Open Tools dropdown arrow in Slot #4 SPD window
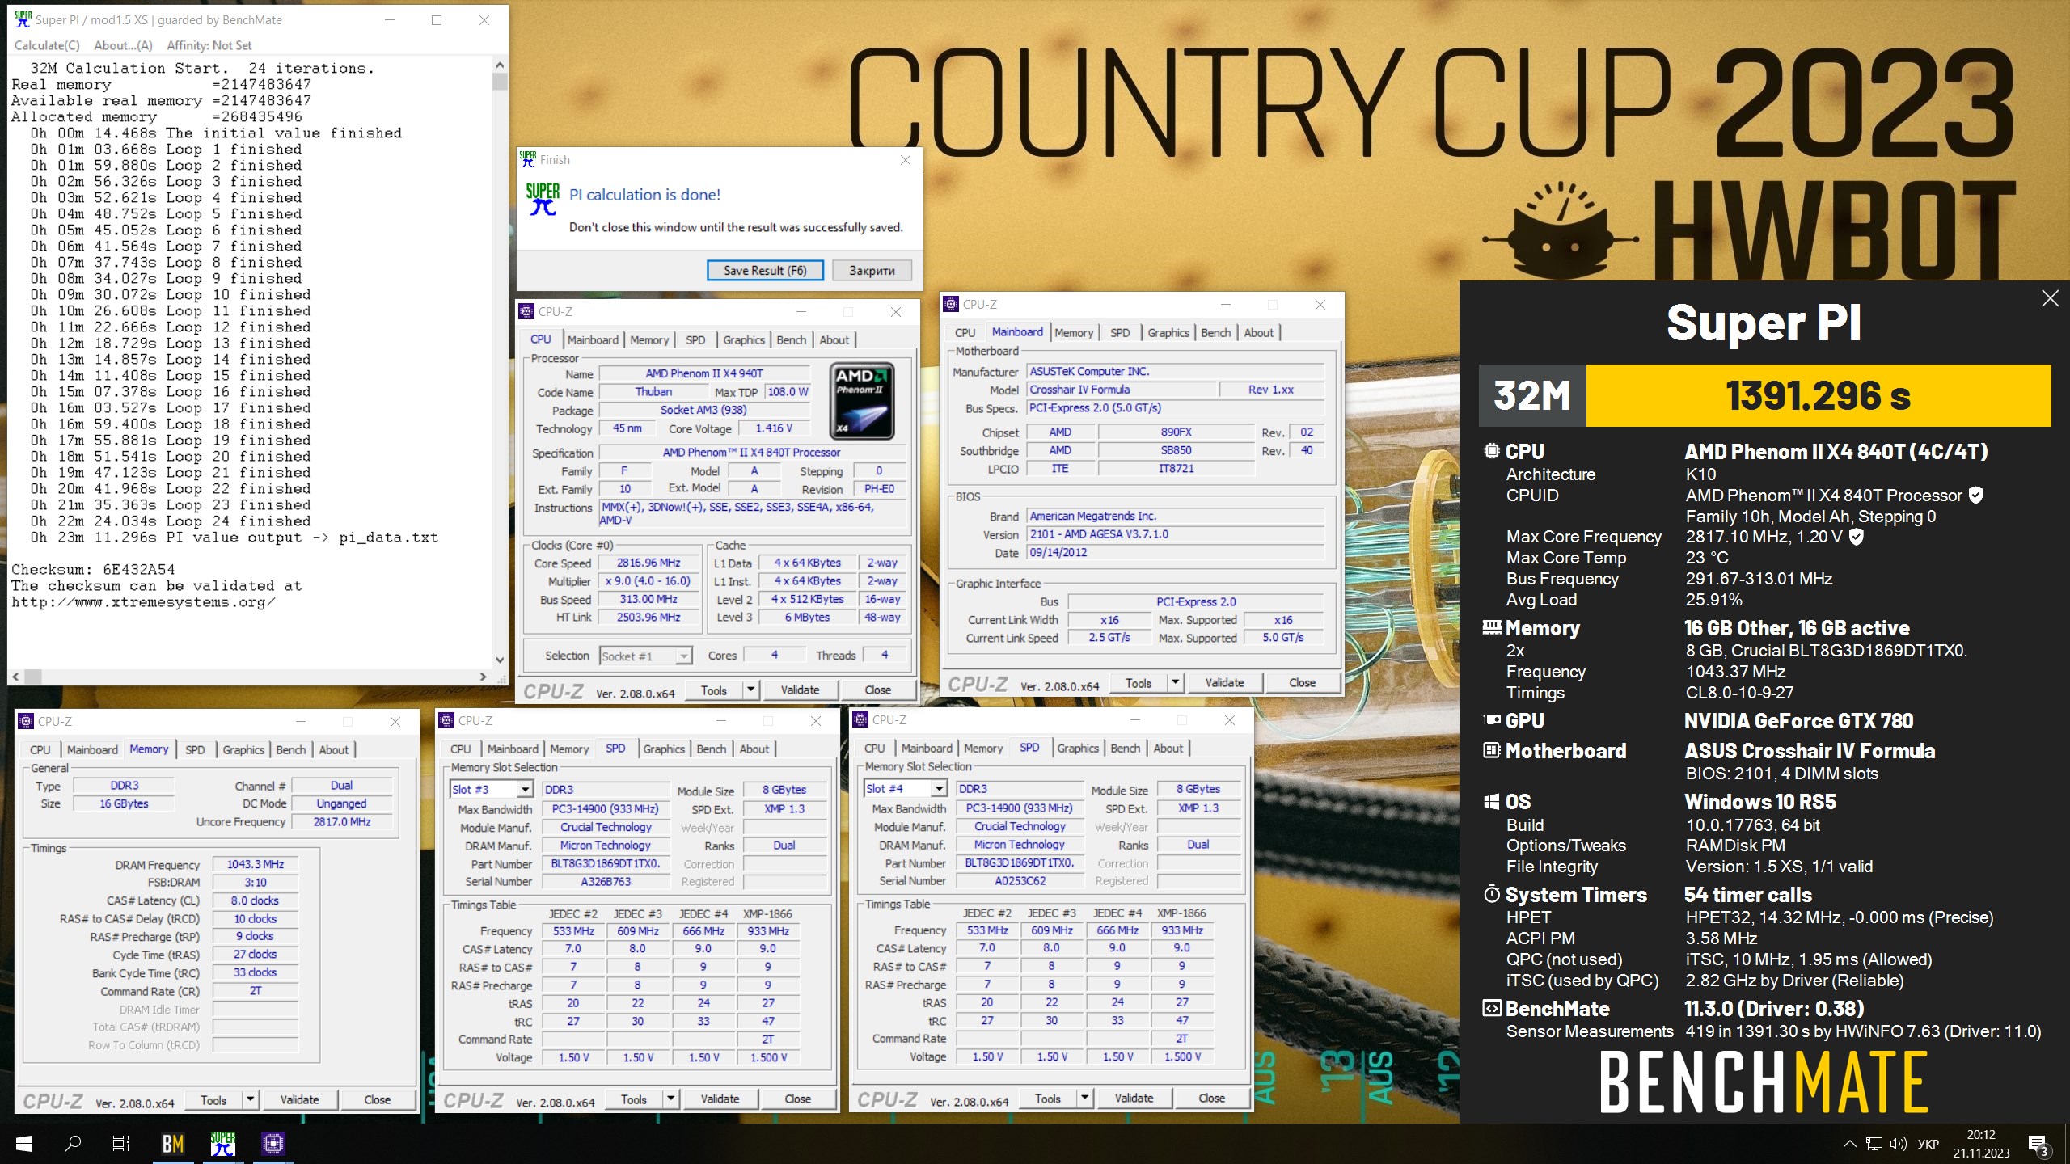Screen dimensions: 2070x1164 point(1084,1098)
